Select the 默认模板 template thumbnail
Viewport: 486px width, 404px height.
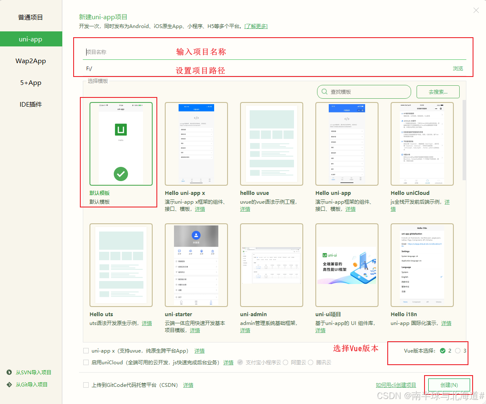click(121, 144)
